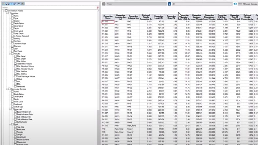Collapse the Results tree node
258x145 pixels.
tap(10, 54)
